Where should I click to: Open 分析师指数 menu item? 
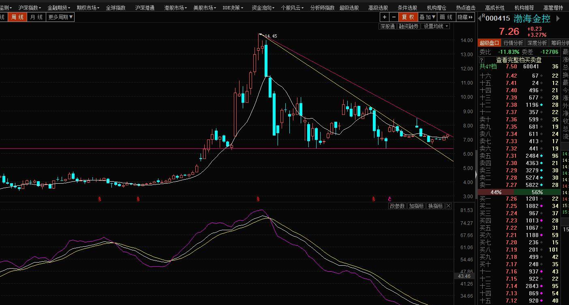(322, 8)
